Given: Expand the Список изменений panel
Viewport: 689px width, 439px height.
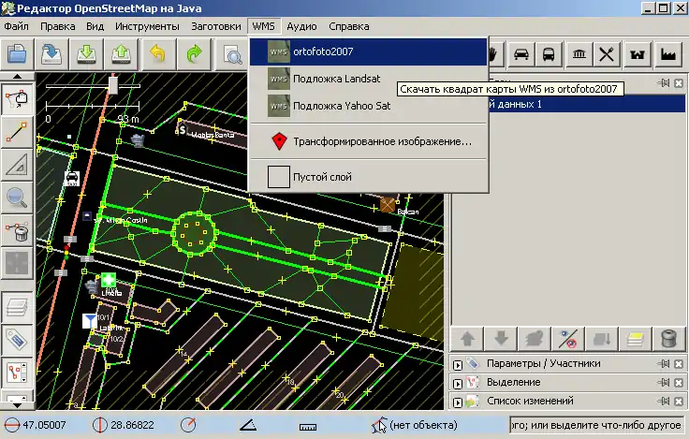Looking at the screenshot, I should 458,401.
